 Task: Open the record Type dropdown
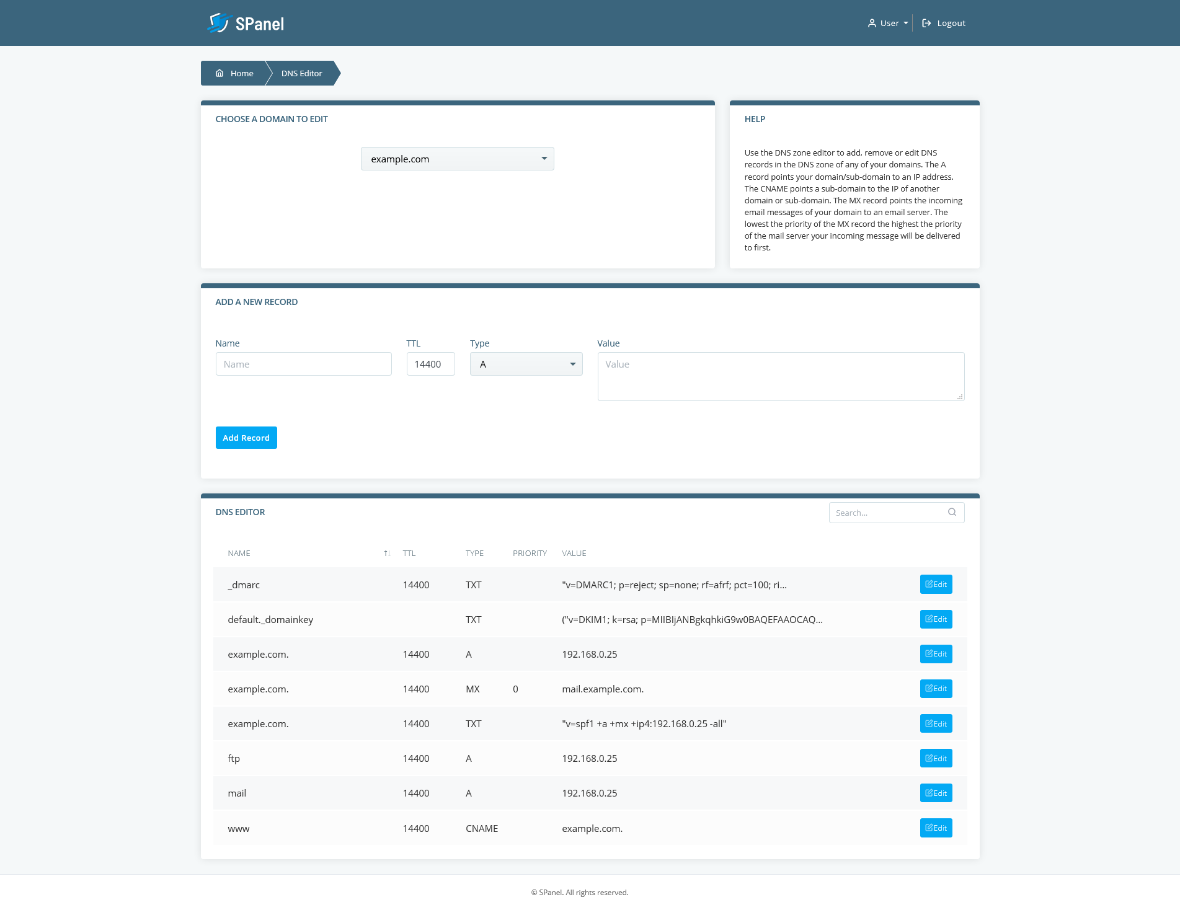pos(526,364)
